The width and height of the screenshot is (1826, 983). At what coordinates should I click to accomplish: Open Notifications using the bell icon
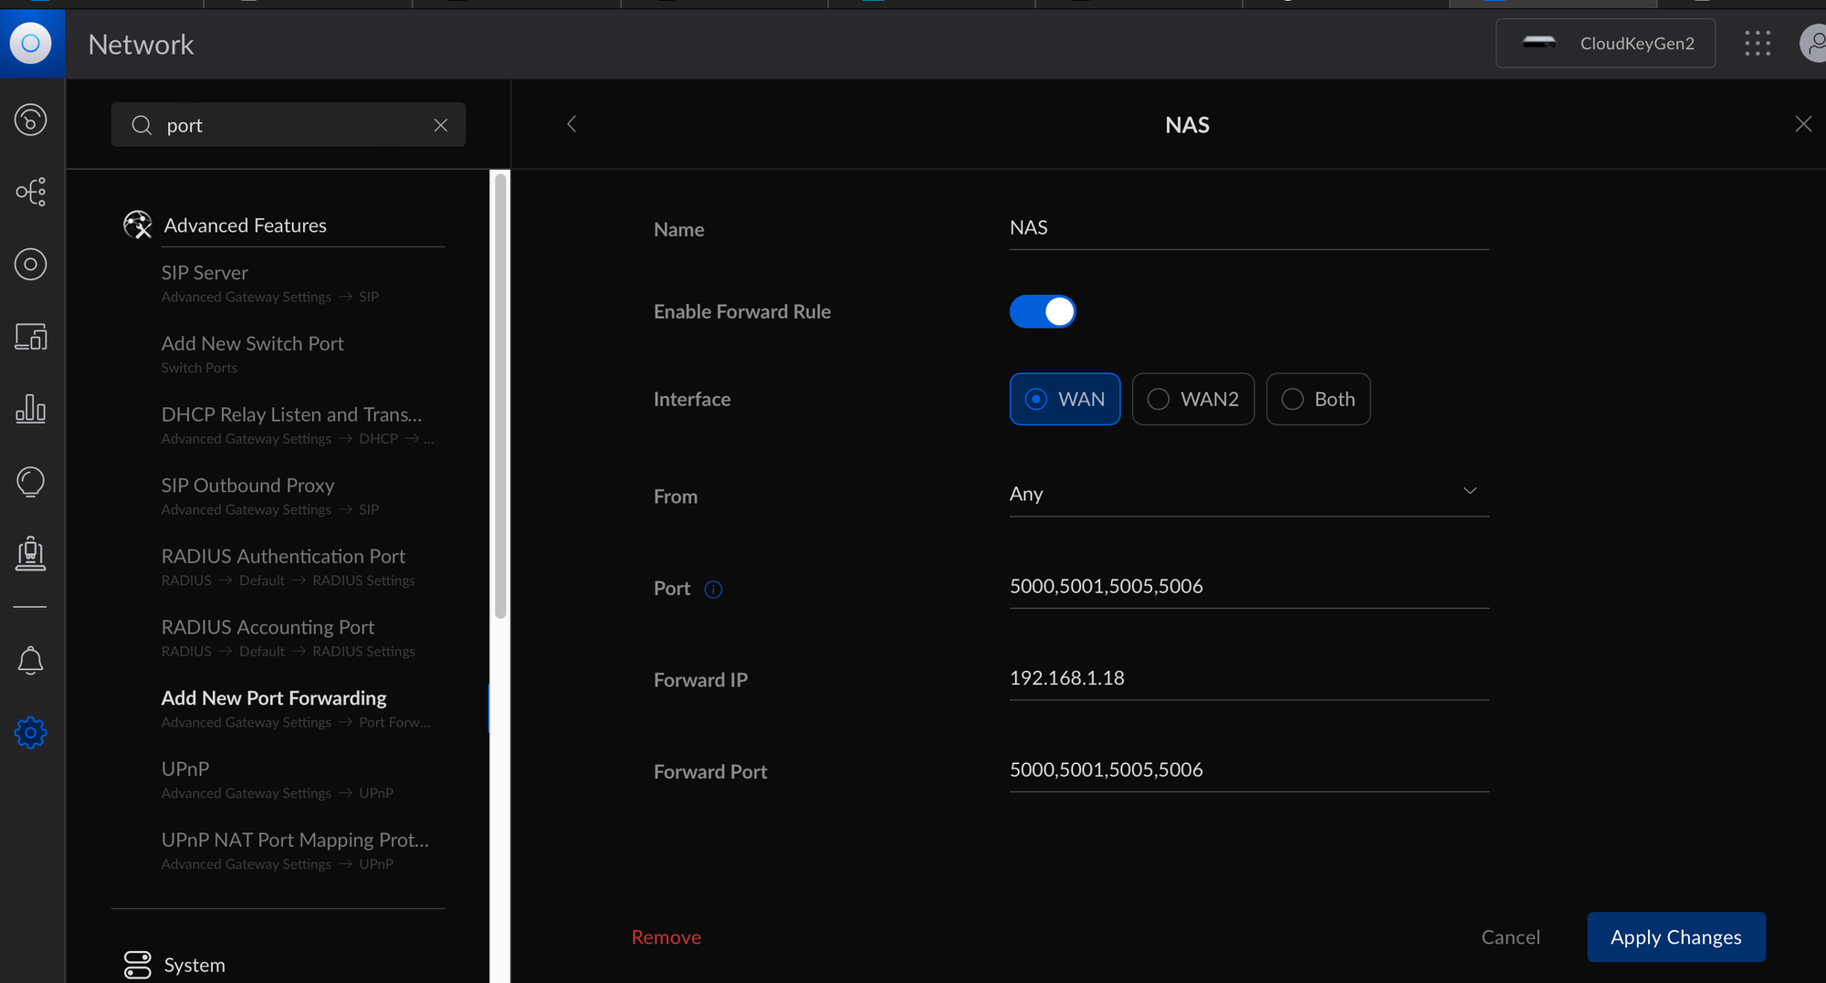[32, 660]
